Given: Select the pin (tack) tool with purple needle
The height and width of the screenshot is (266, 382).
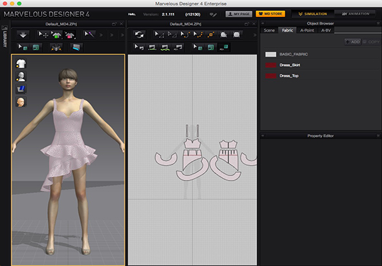Looking at the screenshot, I should [x=89, y=34].
